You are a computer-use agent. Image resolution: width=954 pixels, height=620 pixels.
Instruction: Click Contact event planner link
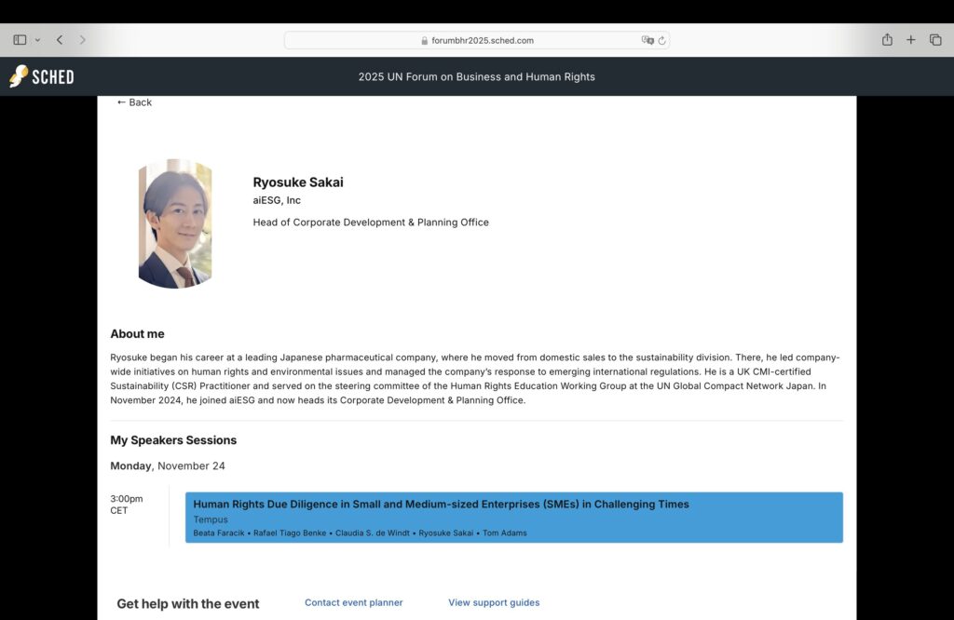tap(353, 602)
